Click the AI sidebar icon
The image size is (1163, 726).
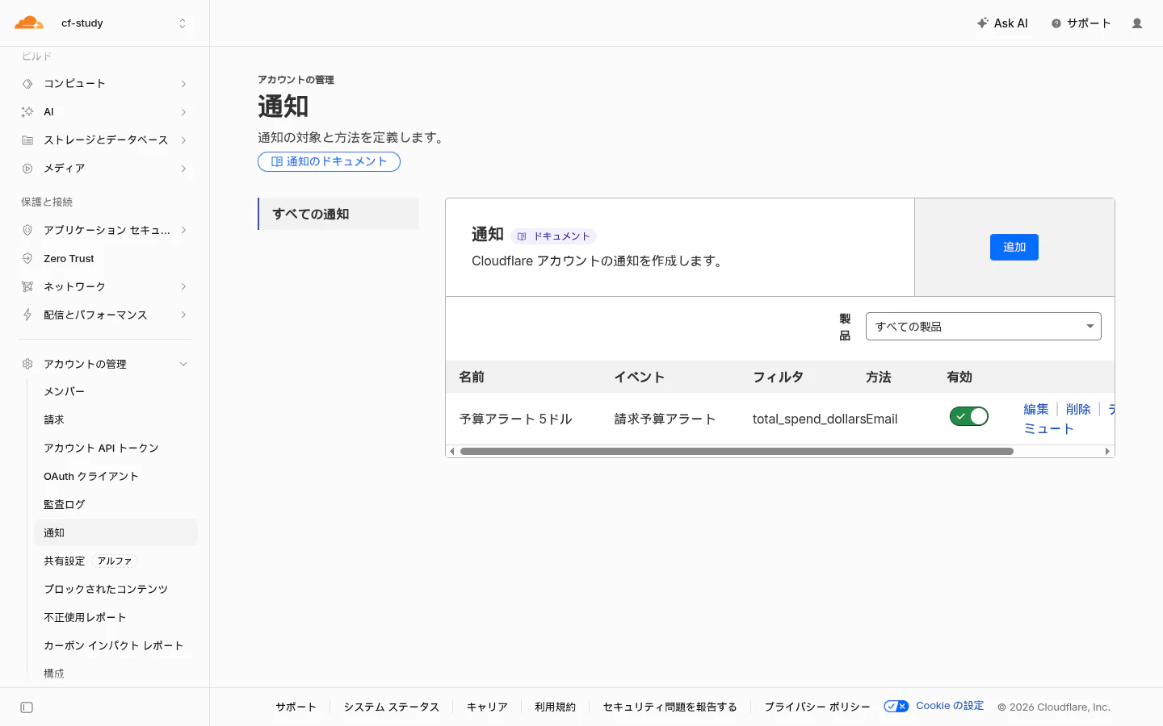27,112
